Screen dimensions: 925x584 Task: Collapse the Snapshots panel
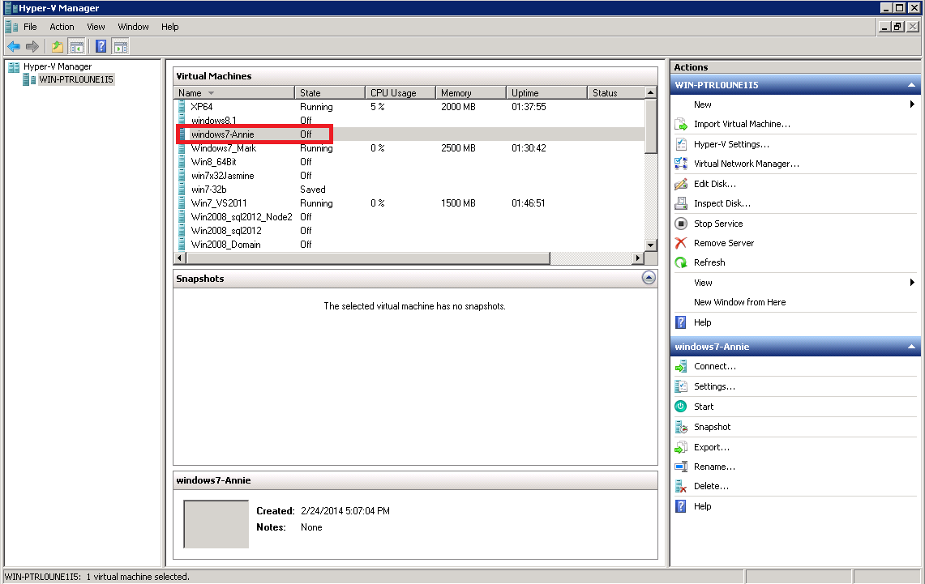[648, 278]
